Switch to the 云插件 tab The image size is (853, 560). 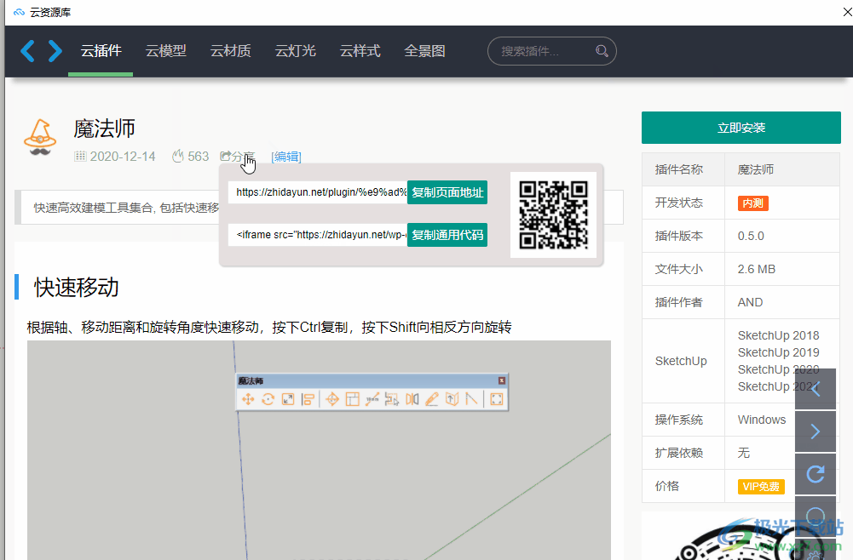[x=101, y=51]
